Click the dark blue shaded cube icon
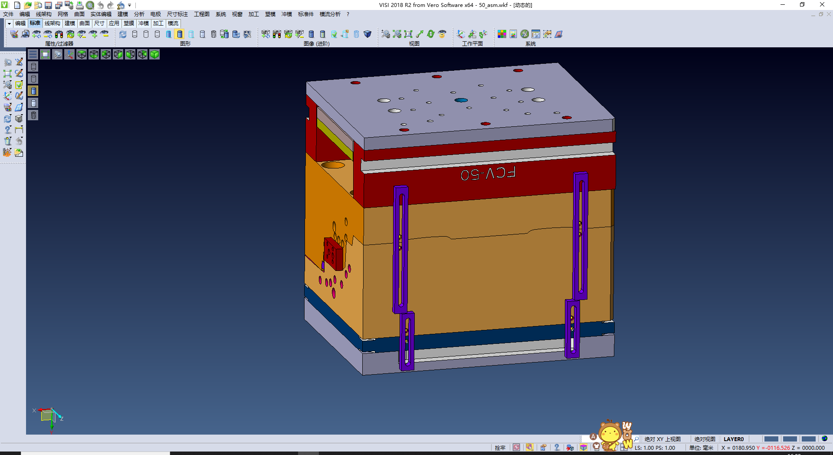The width and height of the screenshot is (833, 455). pyautogui.click(x=367, y=34)
